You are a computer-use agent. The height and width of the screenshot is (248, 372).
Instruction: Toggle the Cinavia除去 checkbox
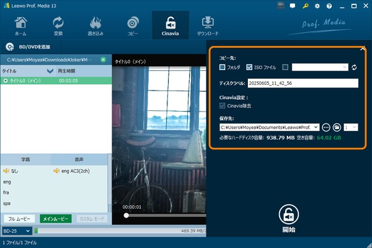click(223, 106)
